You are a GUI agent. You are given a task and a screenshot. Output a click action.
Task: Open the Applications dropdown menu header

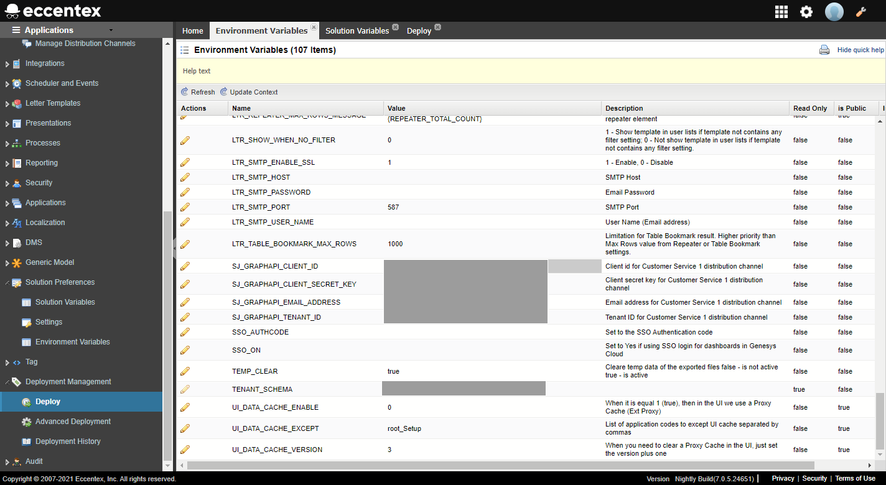pyautogui.click(x=62, y=30)
